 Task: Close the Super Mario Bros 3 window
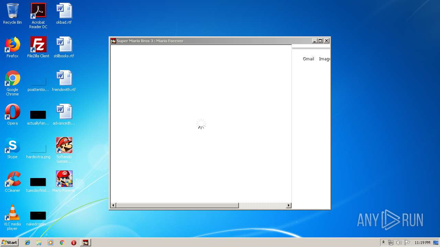pyautogui.click(x=327, y=41)
